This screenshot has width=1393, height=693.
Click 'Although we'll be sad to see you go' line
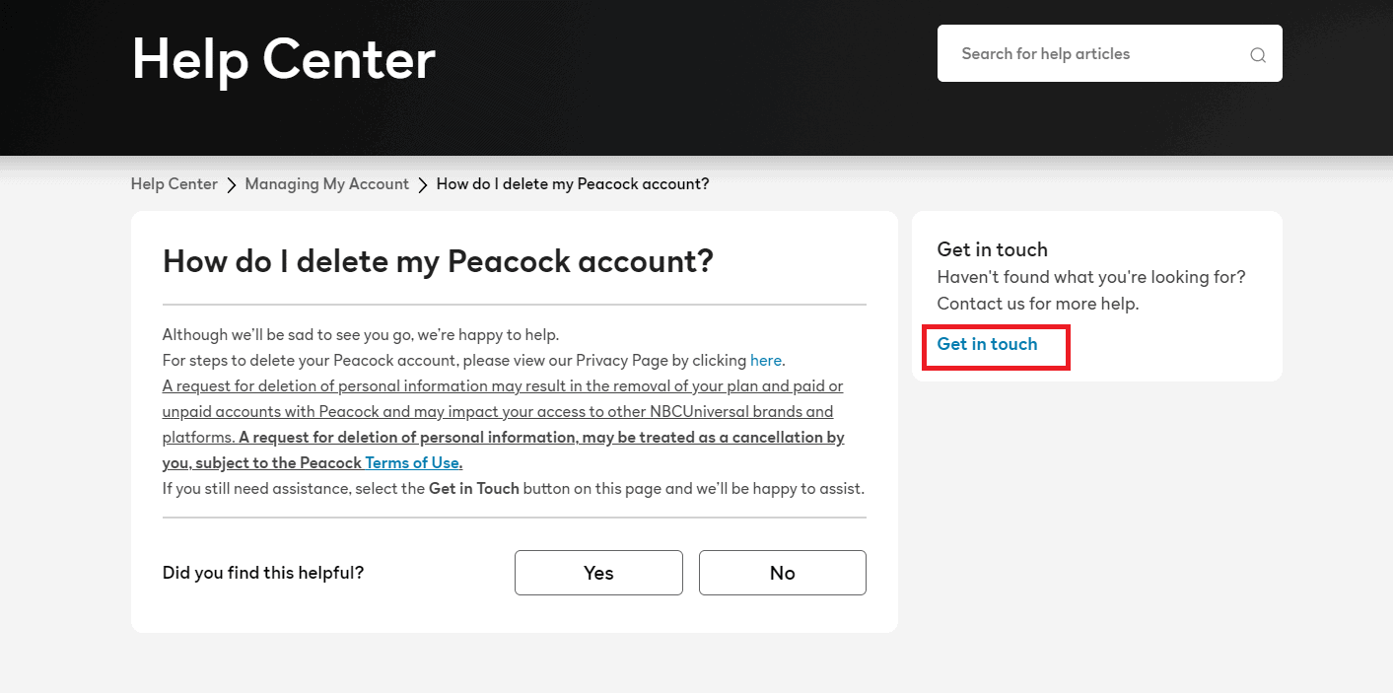[361, 334]
